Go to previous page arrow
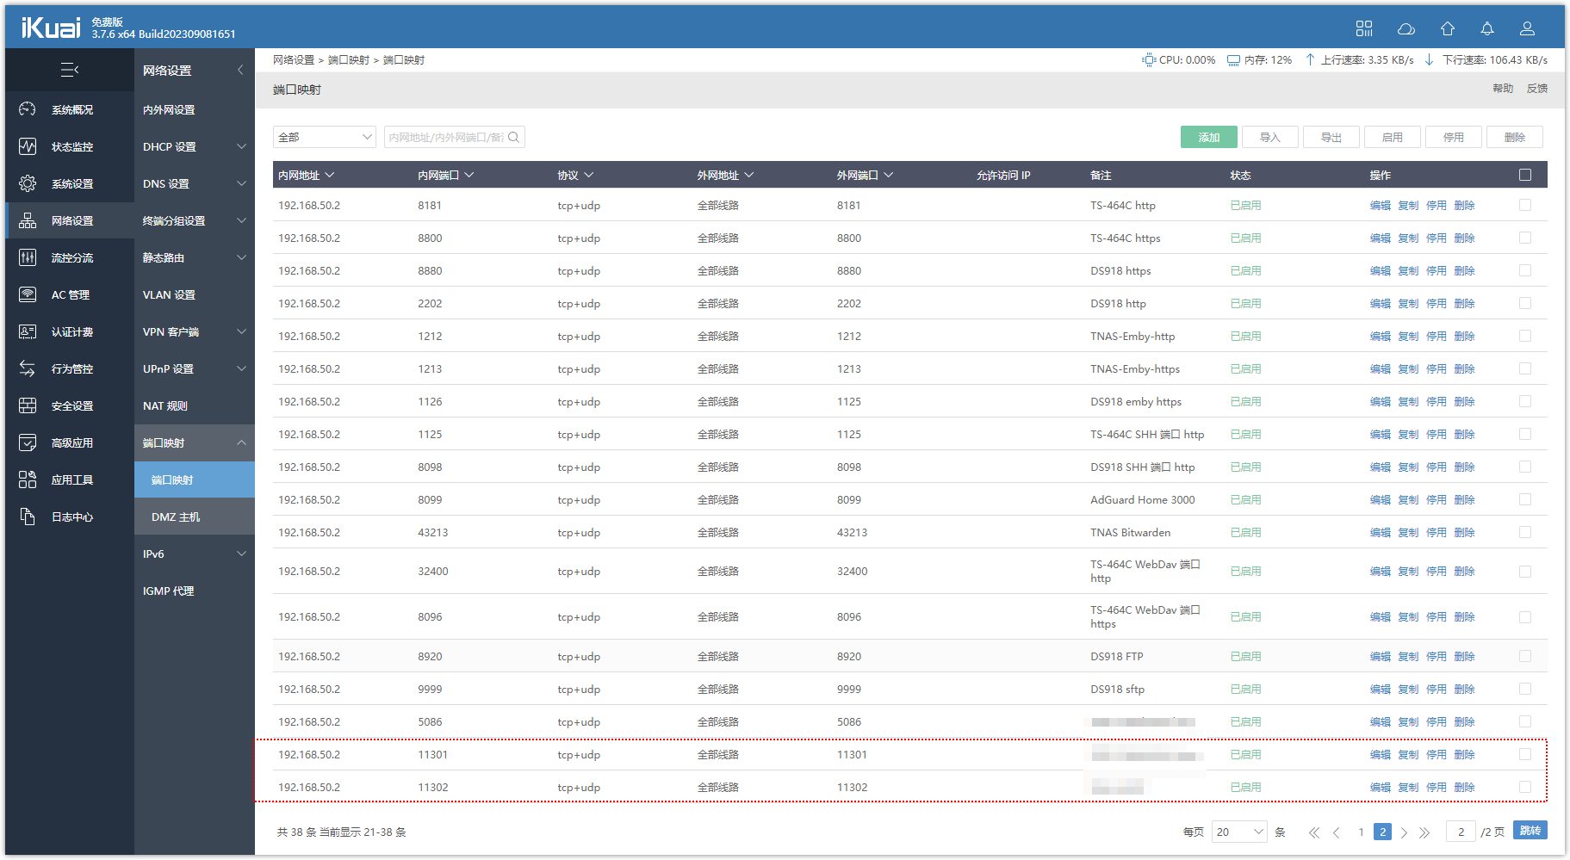Screen dimensions: 1570x860 click(x=1337, y=832)
